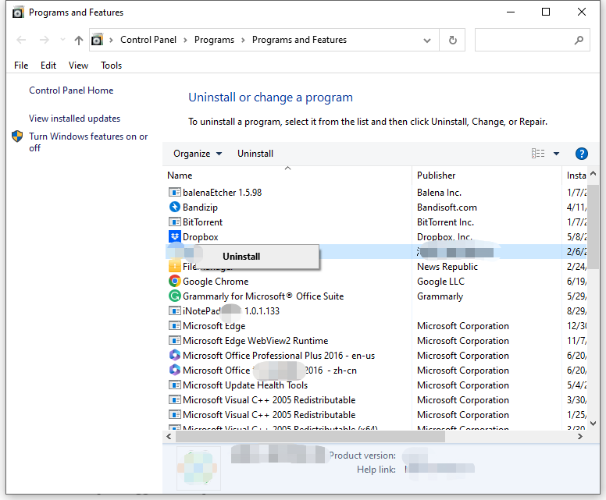Select the Microsoft Edge row icon
This screenshot has height=500, width=606.
pyautogui.click(x=175, y=326)
